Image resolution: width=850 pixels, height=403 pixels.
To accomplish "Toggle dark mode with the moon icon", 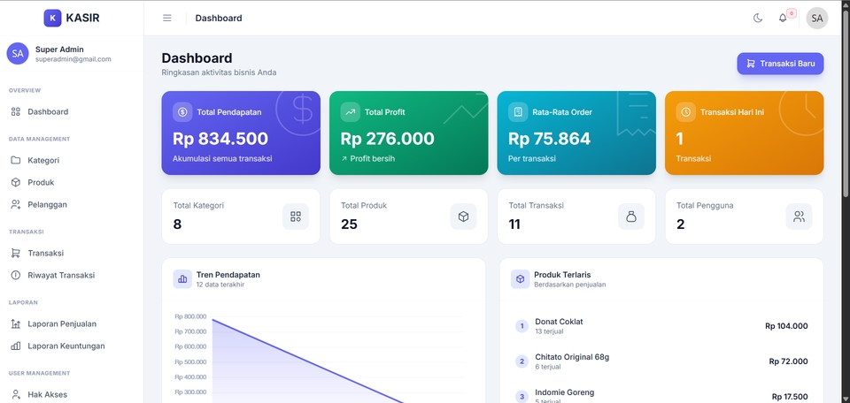I will click(758, 18).
